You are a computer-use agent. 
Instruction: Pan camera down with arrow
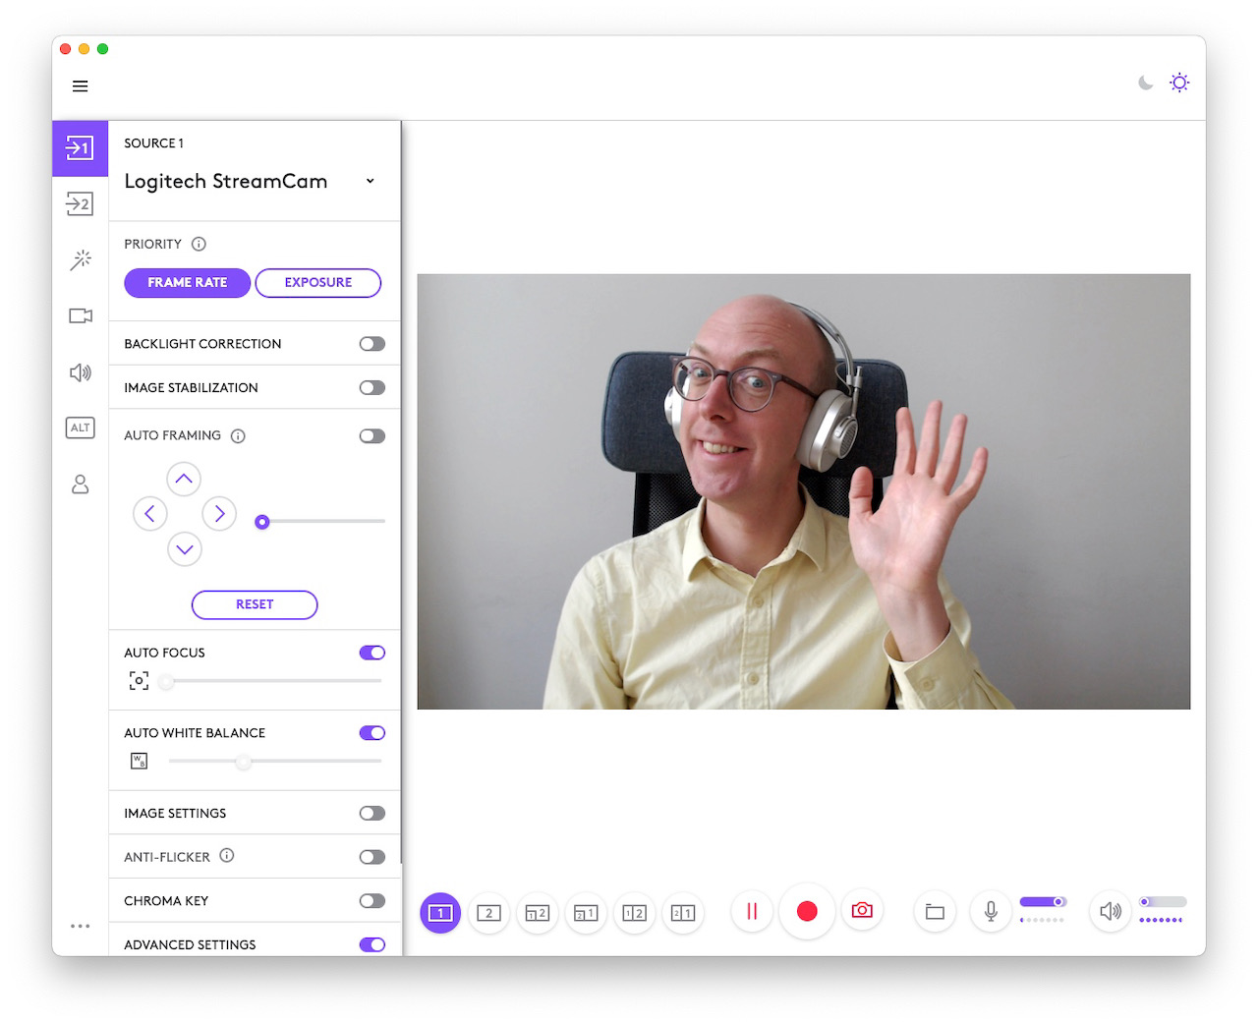185,549
